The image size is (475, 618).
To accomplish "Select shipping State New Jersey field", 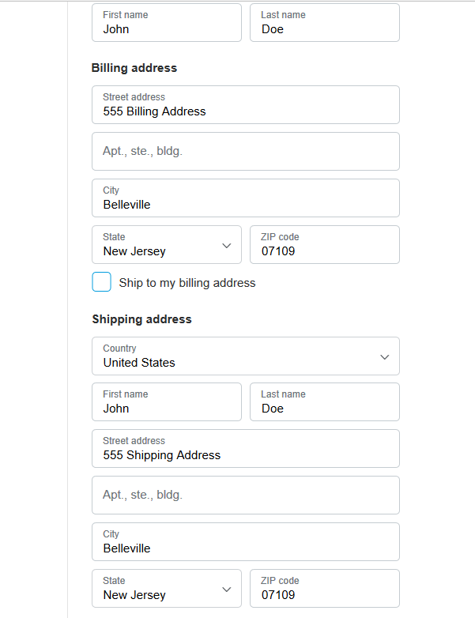I will tap(167, 589).
